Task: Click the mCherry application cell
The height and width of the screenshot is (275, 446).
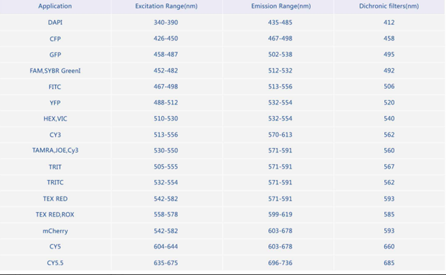Action: point(55,231)
